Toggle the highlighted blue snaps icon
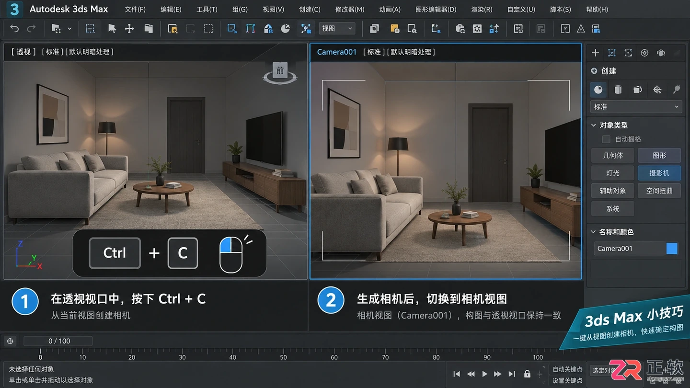Viewport: 690px width, 388px height. pyautogui.click(x=306, y=29)
